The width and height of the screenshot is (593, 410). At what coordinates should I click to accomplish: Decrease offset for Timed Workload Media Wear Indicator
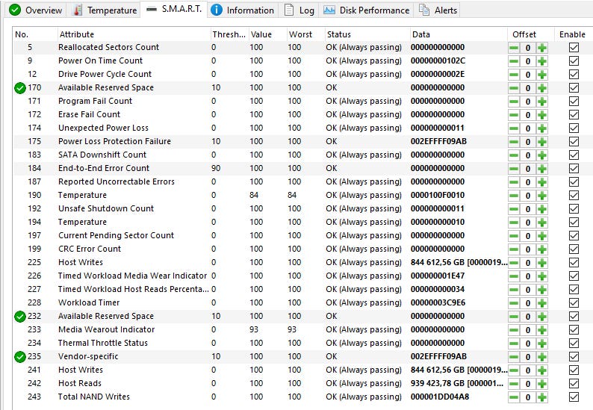pos(514,276)
